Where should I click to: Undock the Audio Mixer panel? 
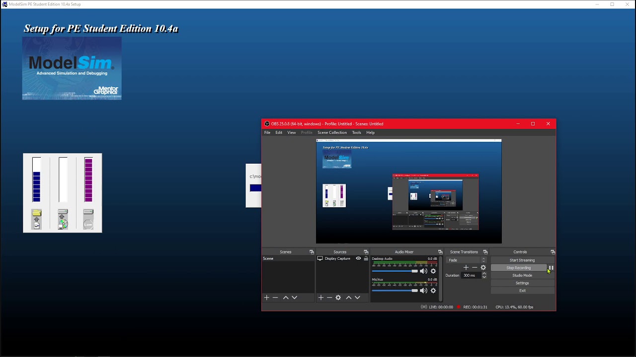(x=440, y=252)
